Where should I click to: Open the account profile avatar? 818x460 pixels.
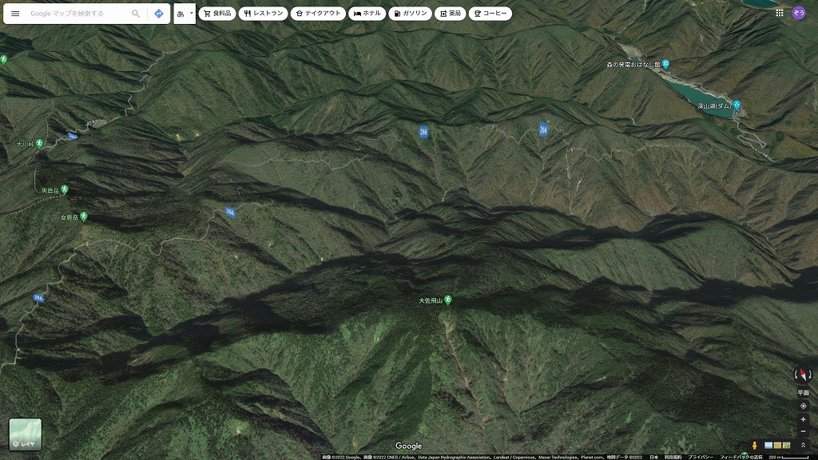pyautogui.click(x=799, y=13)
